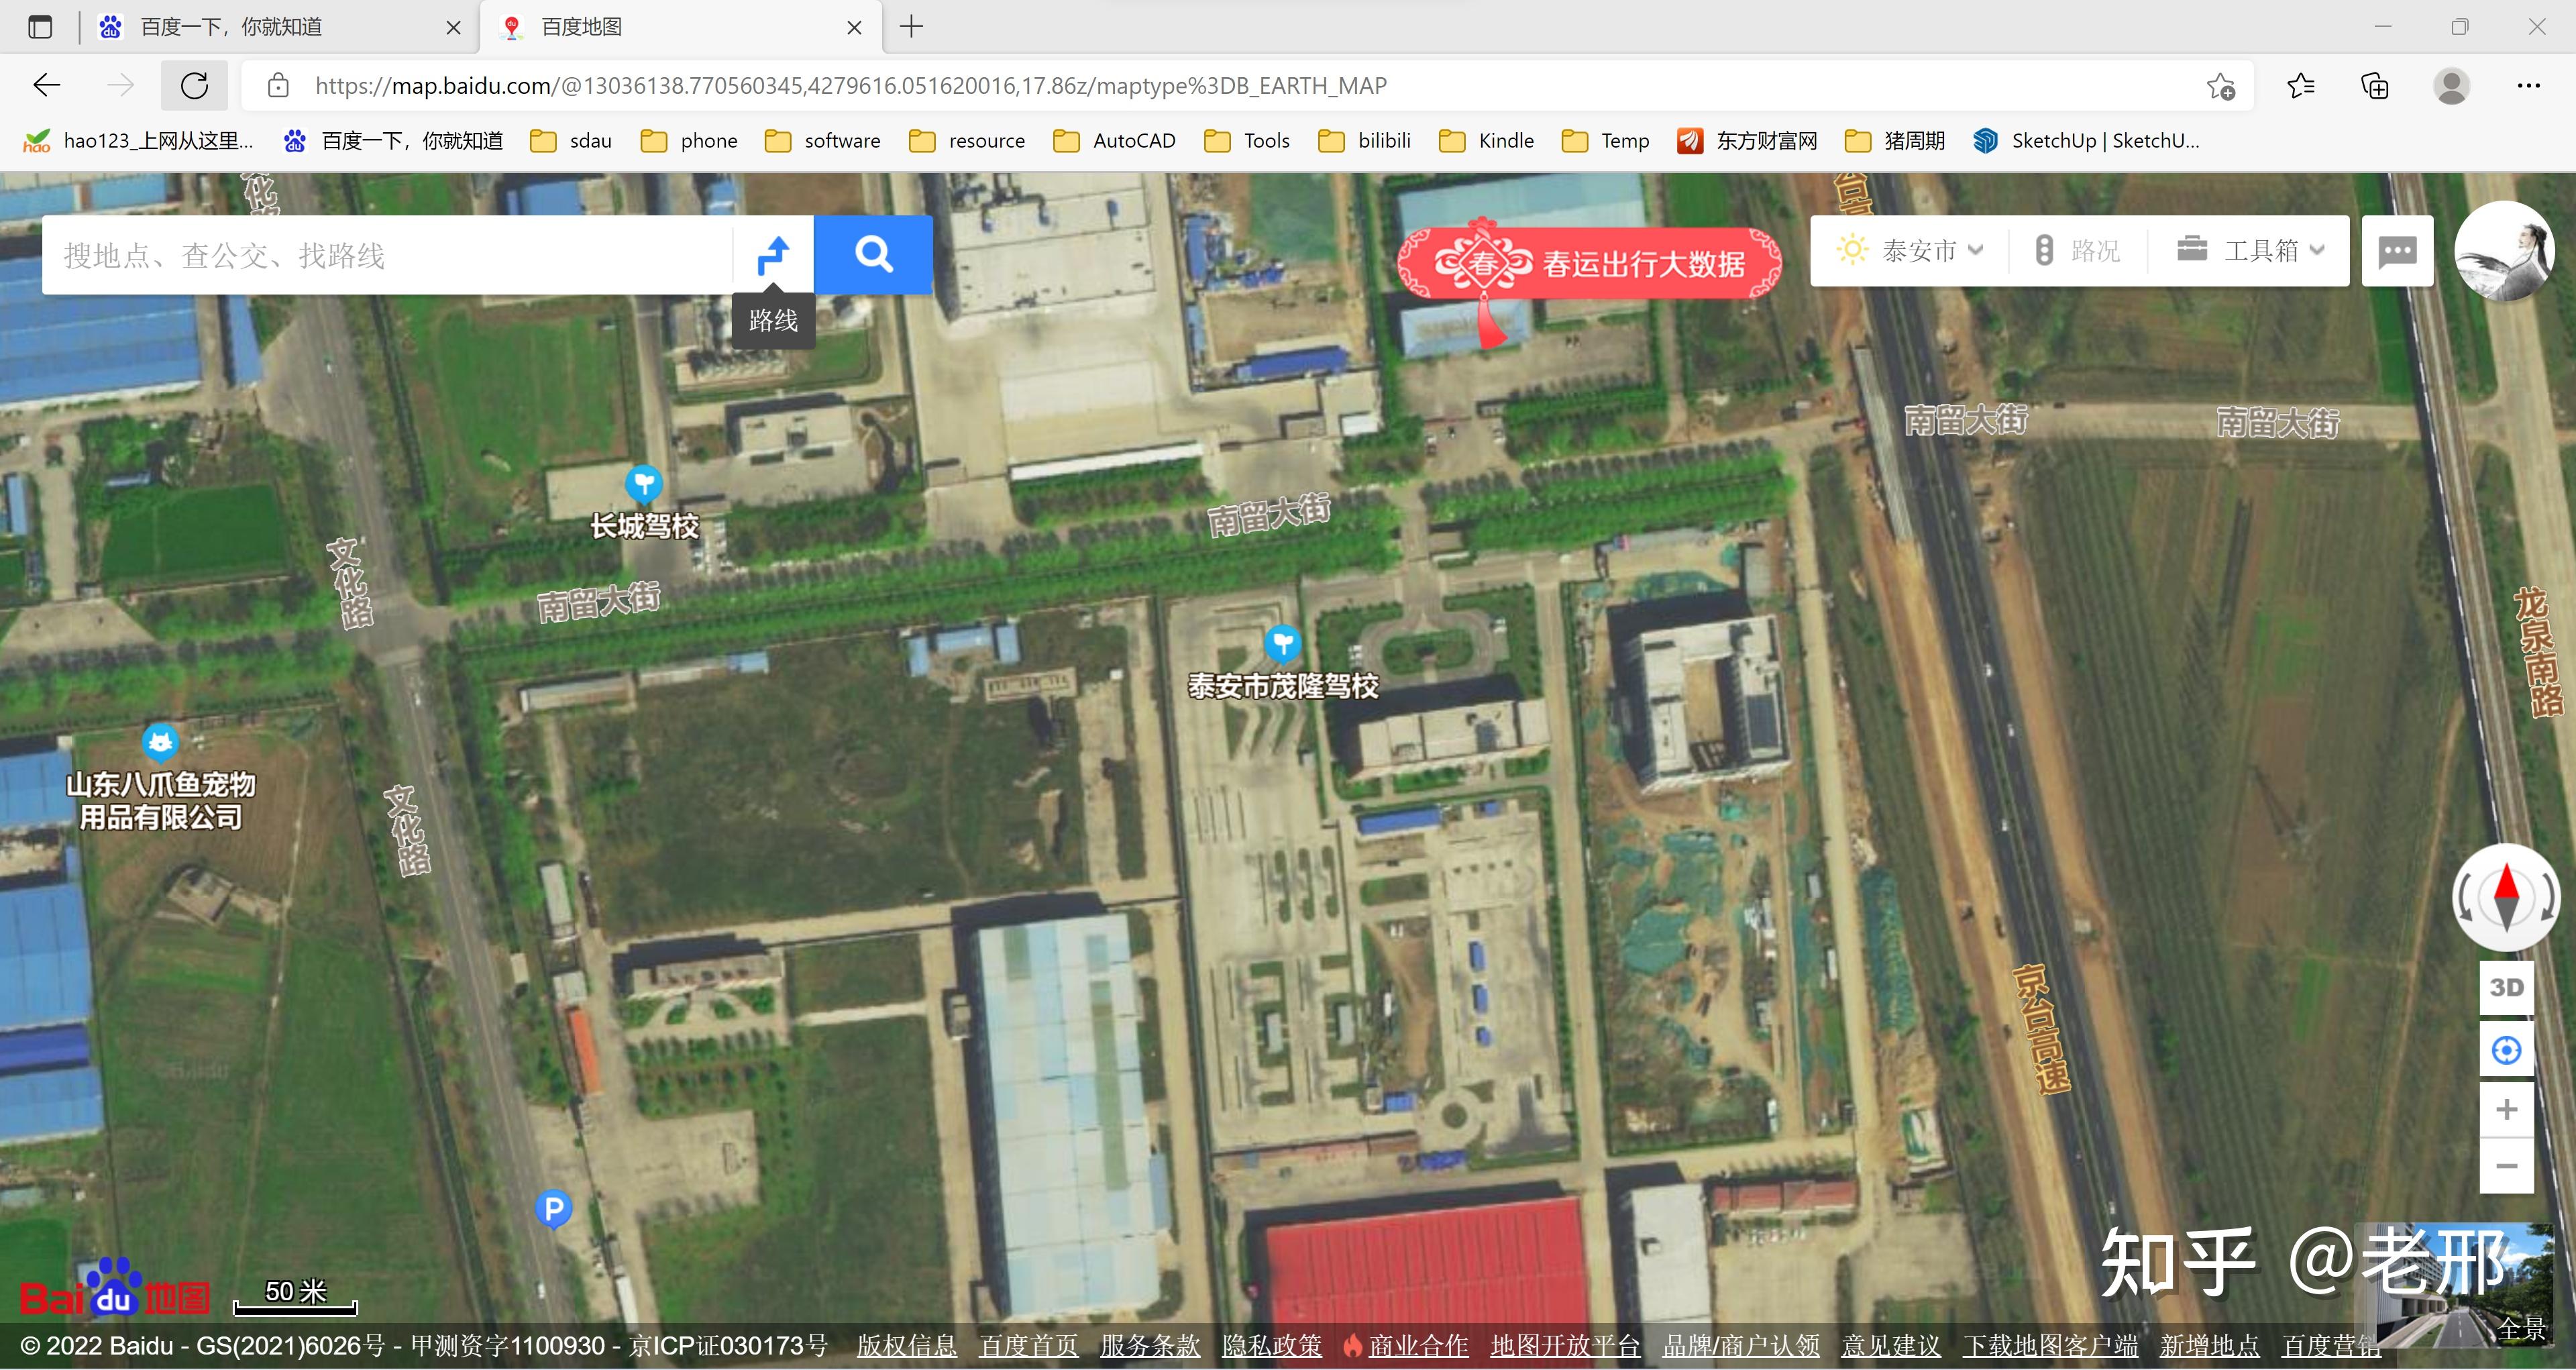Image resolution: width=2576 pixels, height=1370 pixels.
Task: Go back using the browser back arrow
Action: click(47, 85)
